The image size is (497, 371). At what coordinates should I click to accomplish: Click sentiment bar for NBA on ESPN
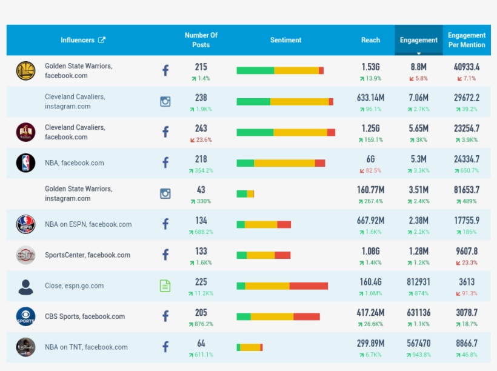tap(264, 224)
